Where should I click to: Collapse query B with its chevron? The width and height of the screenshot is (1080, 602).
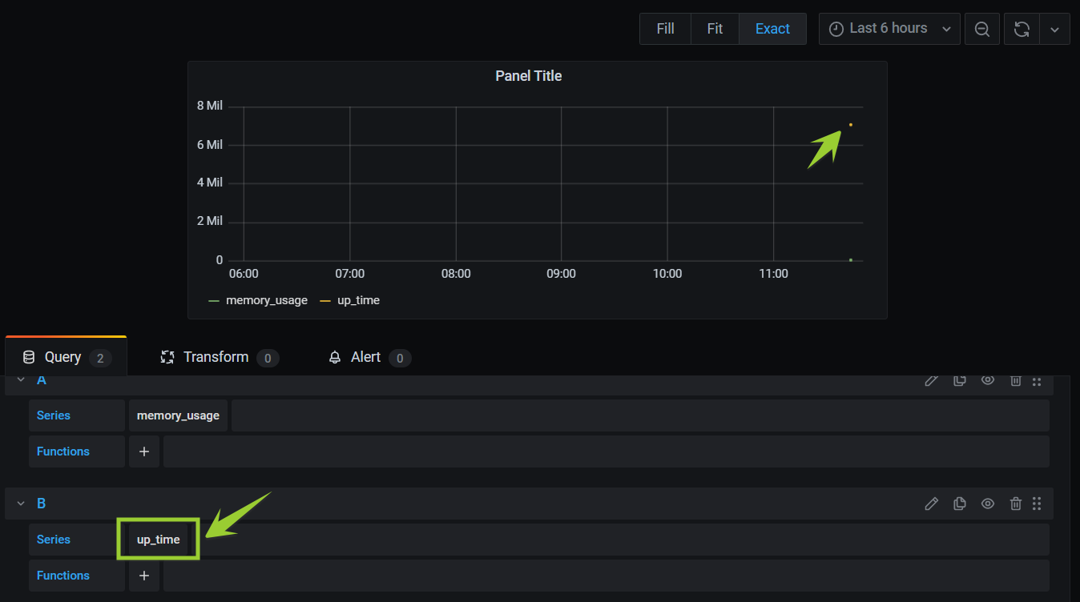coord(21,504)
